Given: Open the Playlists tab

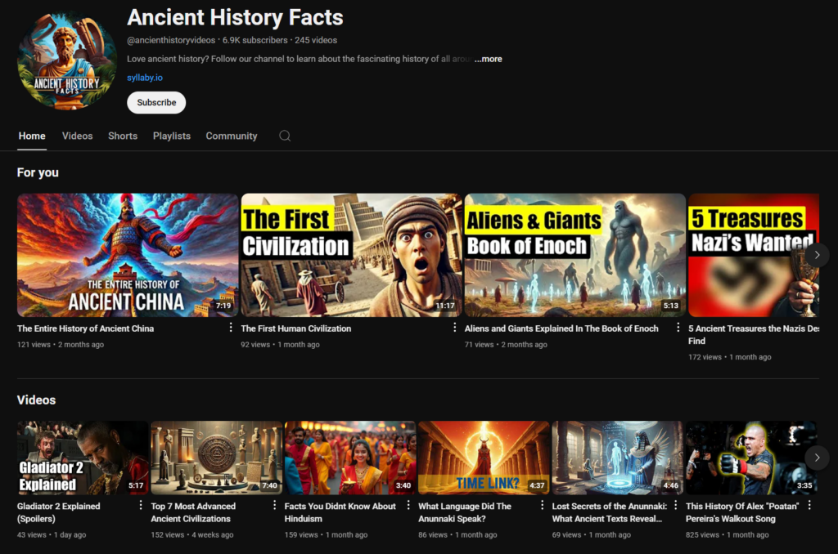Looking at the screenshot, I should 171,136.
